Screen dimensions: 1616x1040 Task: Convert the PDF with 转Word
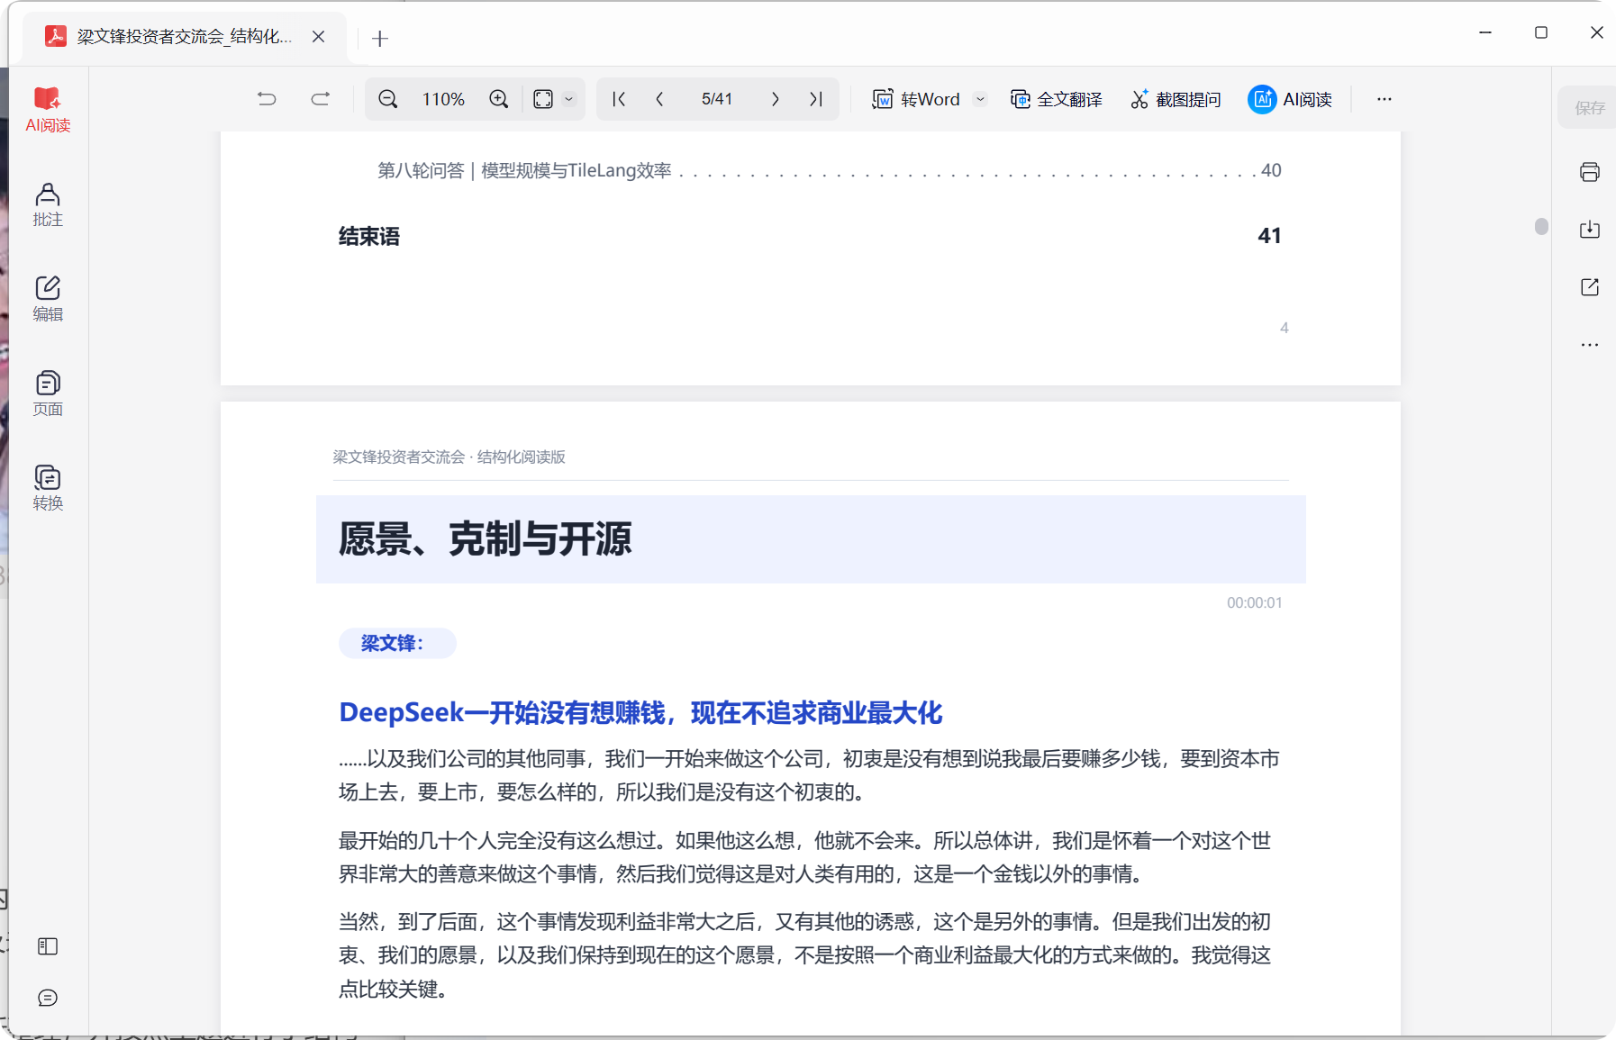click(x=916, y=99)
